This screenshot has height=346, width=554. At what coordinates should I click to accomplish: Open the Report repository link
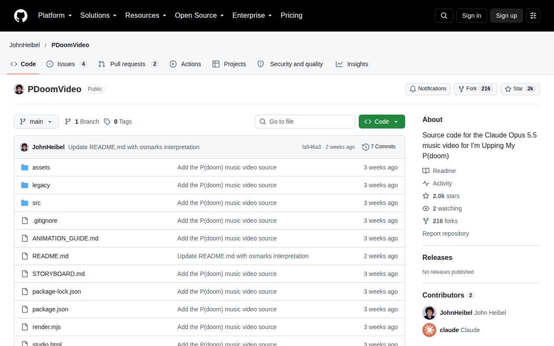tap(445, 234)
